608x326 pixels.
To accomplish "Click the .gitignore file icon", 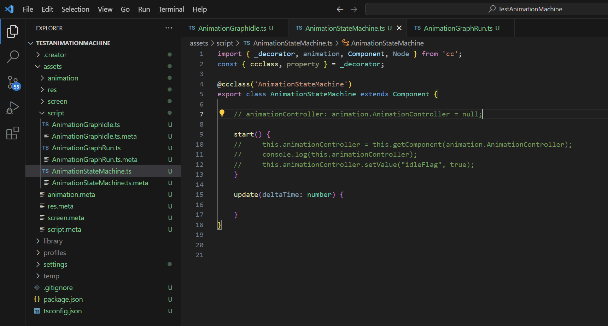I will pos(37,288).
